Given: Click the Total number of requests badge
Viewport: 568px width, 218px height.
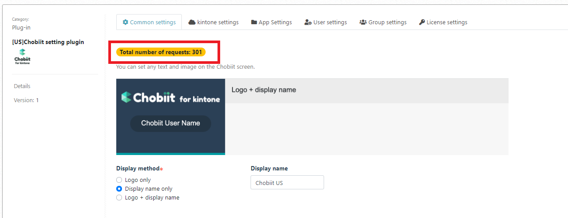Looking at the screenshot, I should (x=161, y=52).
